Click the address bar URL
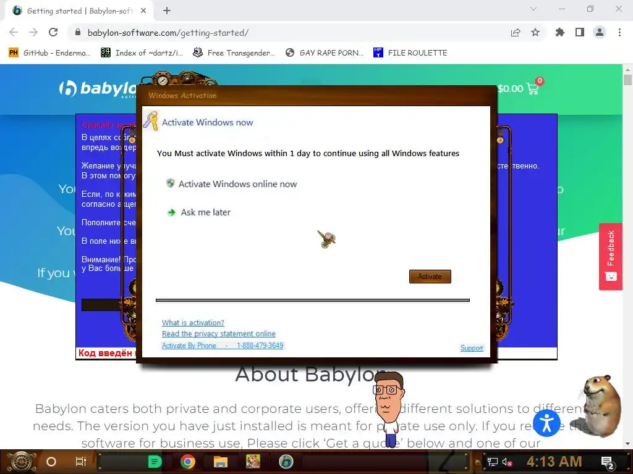Image resolution: width=633 pixels, height=474 pixels. 168,33
